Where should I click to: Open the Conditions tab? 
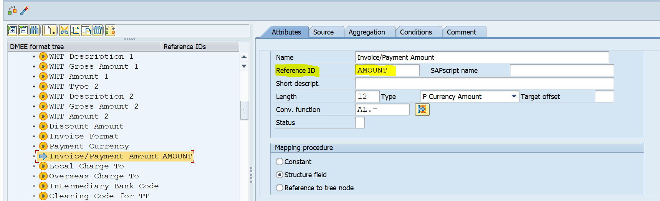tap(416, 32)
